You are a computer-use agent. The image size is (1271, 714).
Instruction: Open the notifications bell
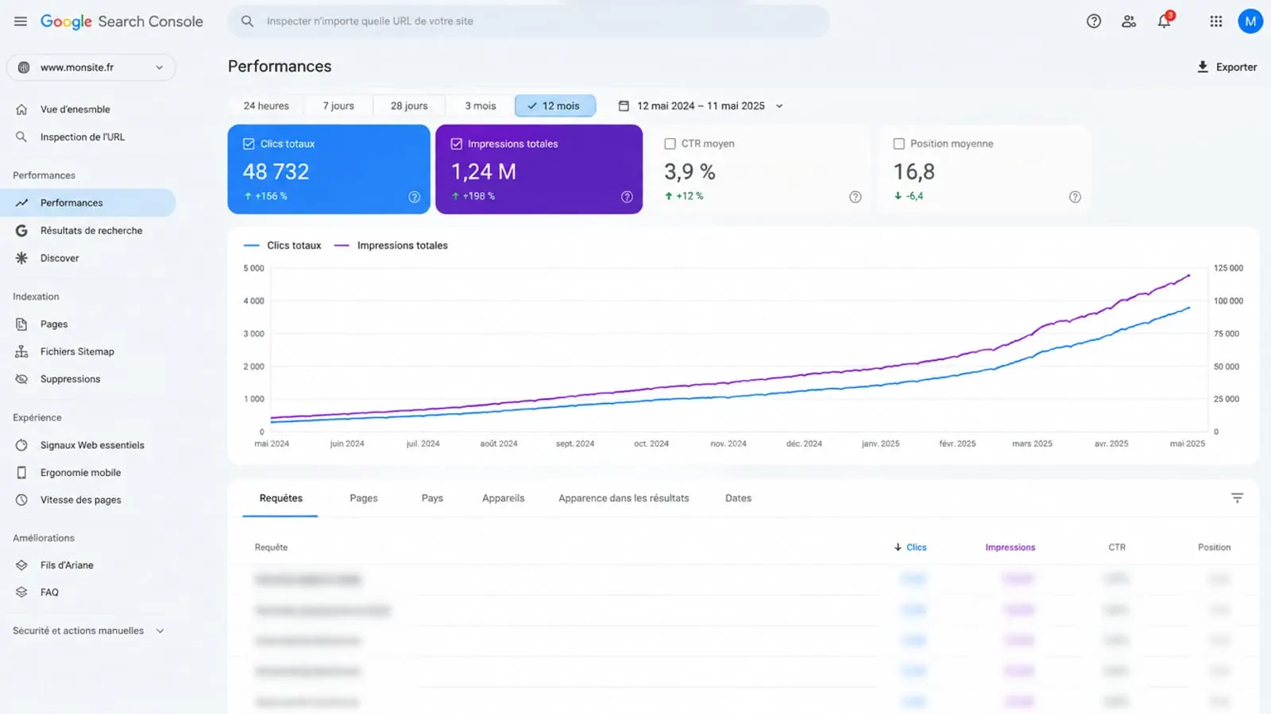coord(1165,21)
